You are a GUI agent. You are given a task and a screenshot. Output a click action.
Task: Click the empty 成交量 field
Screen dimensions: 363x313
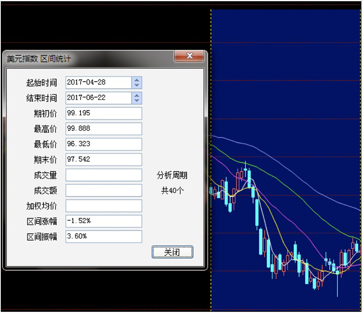tap(103, 175)
